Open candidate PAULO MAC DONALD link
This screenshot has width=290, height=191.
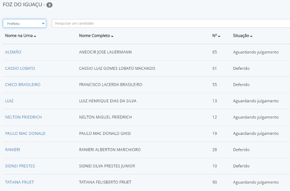(25, 133)
